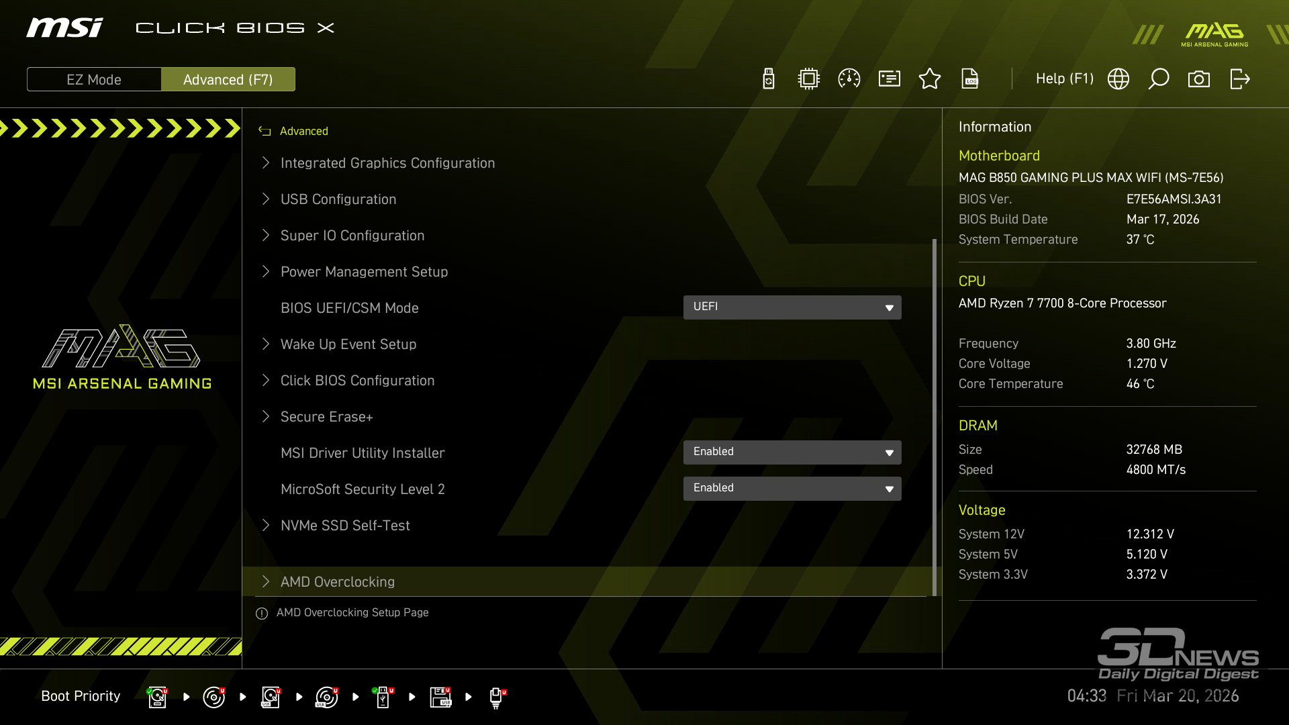Take a screenshot with camera icon
This screenshot has height=725, width=1289.
1199,79
